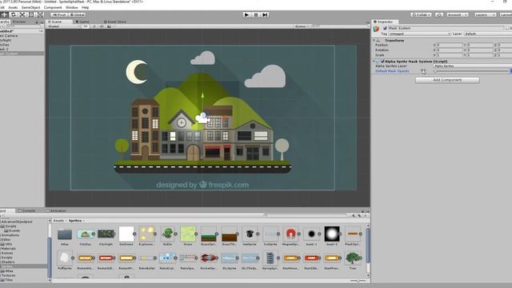This screenshot has width=512, height=288.
Task: Adjust the Default Mask Opacity slider
Action: pos(472,71)
